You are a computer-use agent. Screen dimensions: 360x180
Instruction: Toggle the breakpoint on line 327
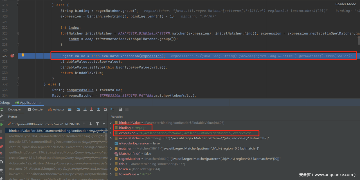point(12,56)
